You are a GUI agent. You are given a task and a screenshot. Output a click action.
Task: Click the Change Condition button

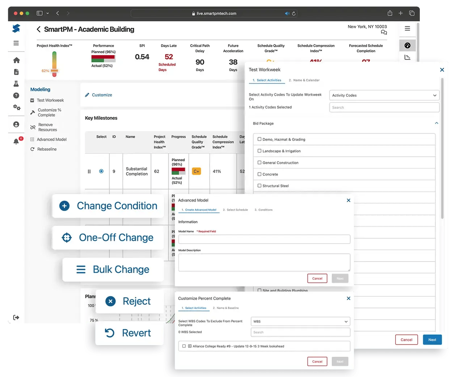[x=108, y=206]
